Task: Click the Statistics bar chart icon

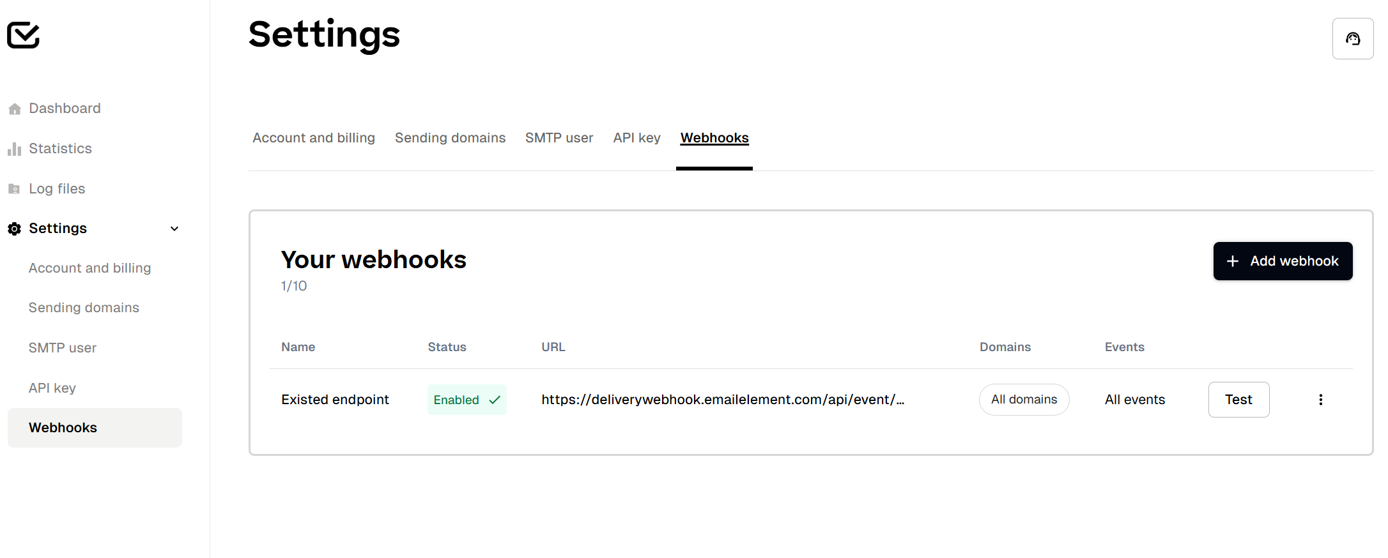Action: (x=15, y=149)
